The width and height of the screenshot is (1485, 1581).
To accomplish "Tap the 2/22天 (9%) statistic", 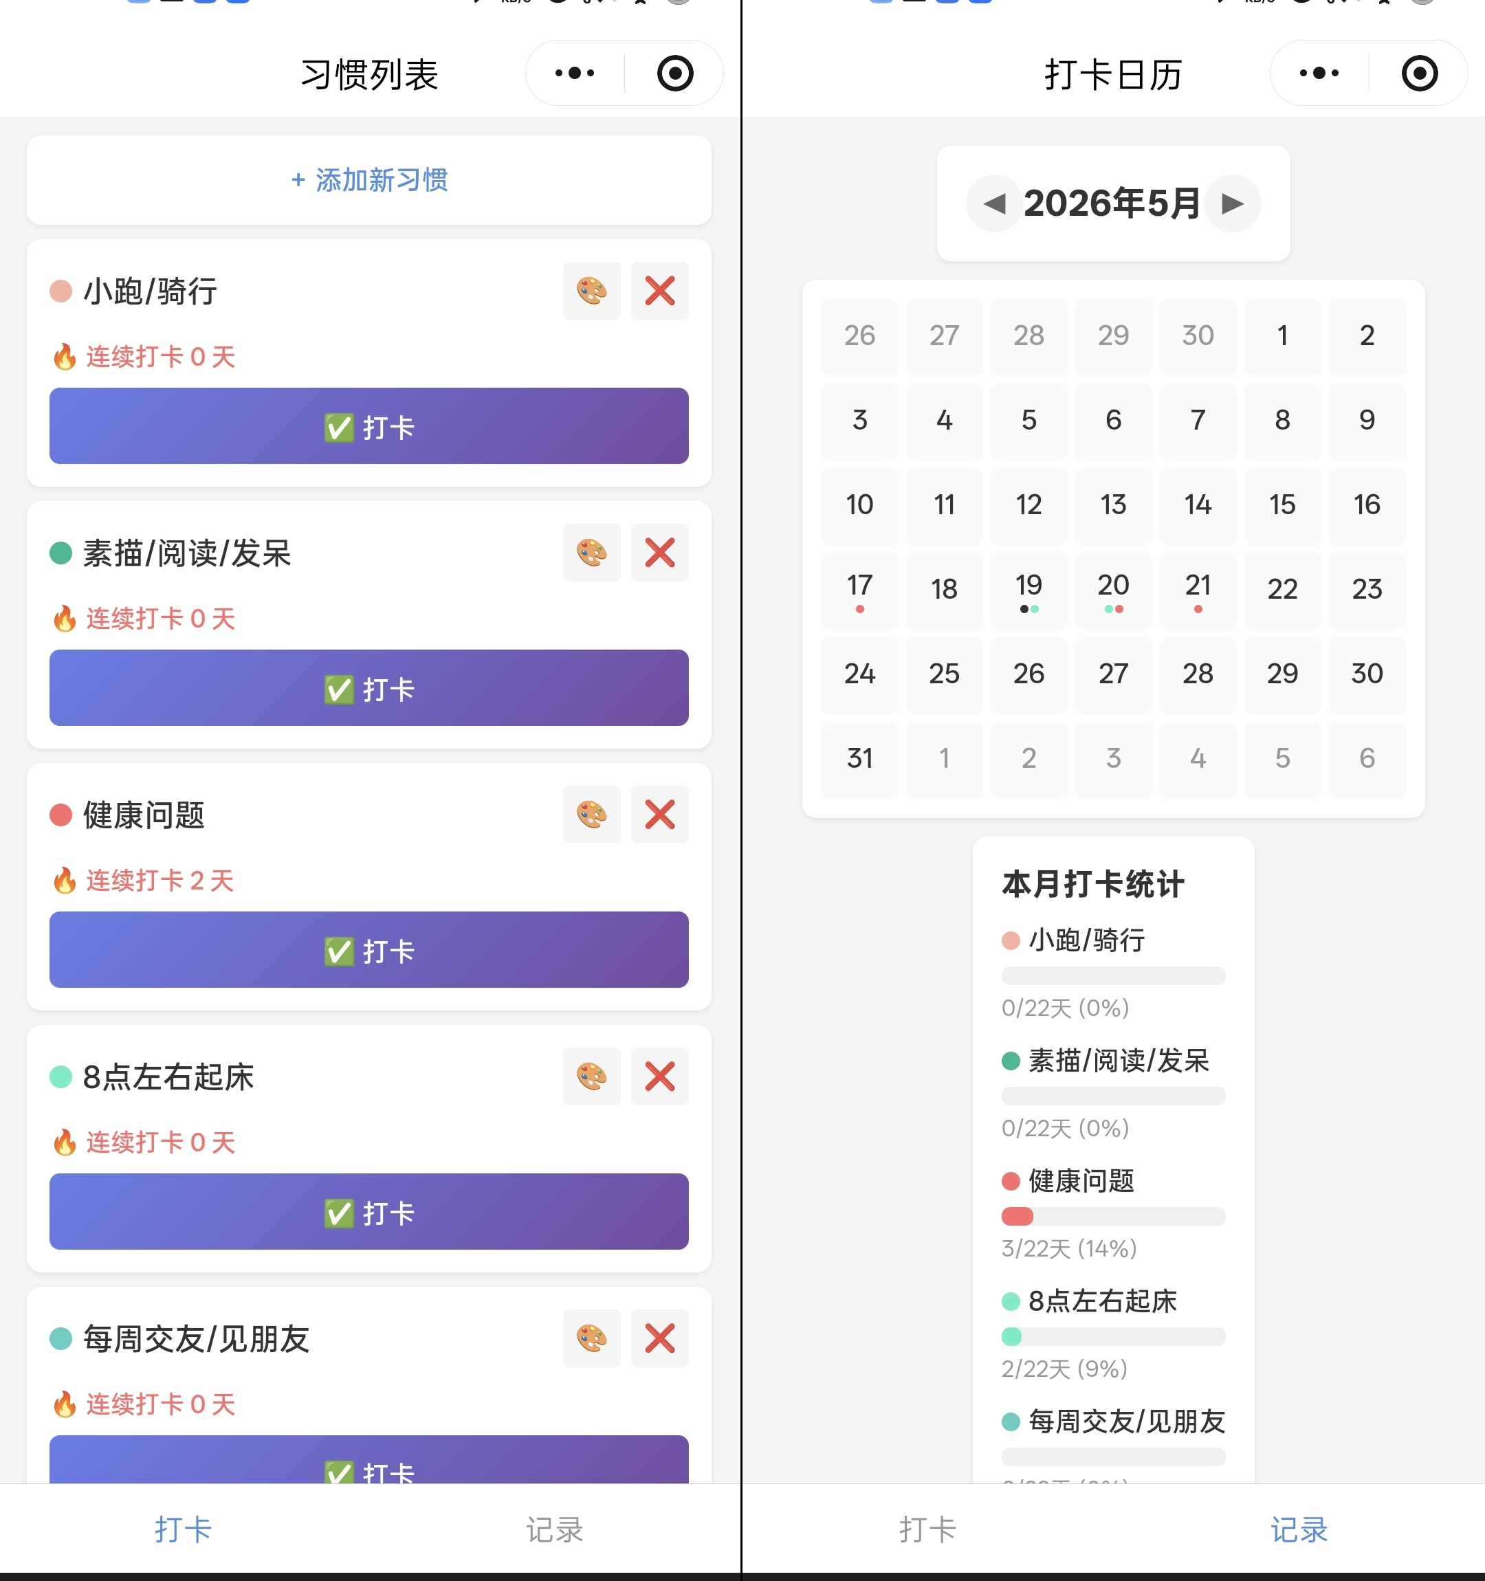I will point(1064,1369).
